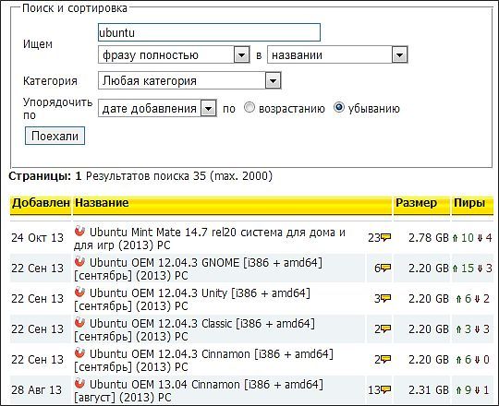Open Ubuntu OEM 12.04.3 Unity link
499x406 pixels.
pos(192,300)
